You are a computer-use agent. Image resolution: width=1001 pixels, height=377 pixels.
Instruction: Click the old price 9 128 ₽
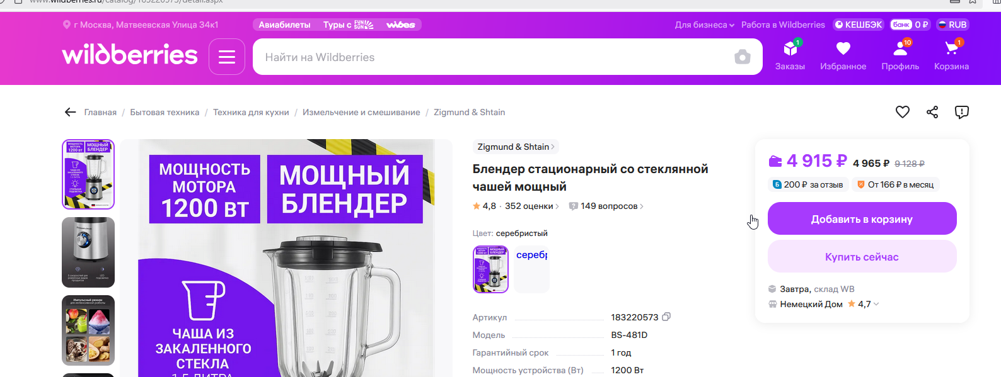(x=910, y=164)
